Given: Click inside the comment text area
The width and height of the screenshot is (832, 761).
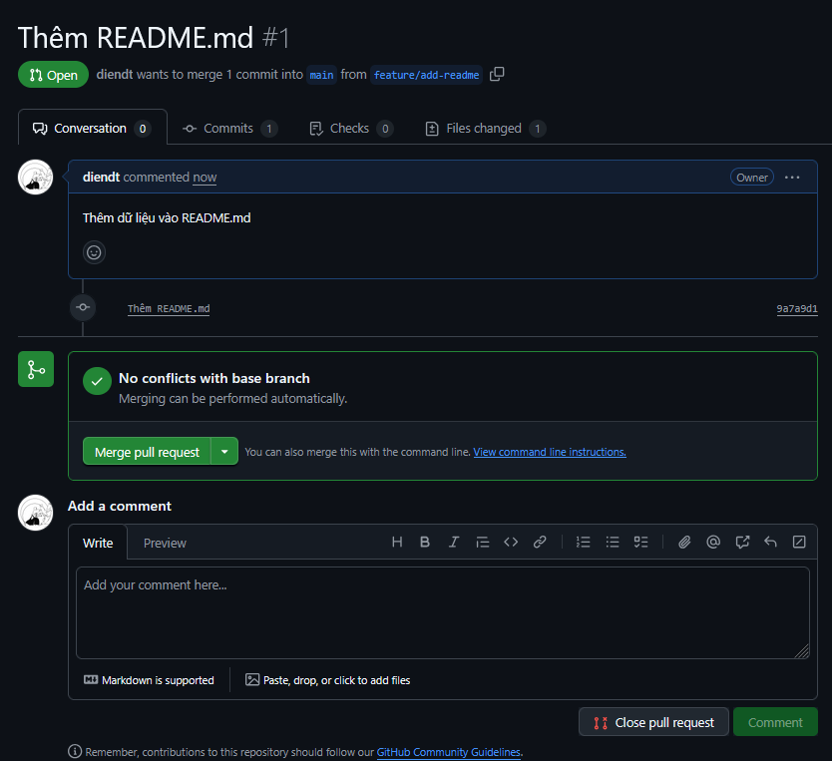Looking at the screenshot, I should click(442, 612).
